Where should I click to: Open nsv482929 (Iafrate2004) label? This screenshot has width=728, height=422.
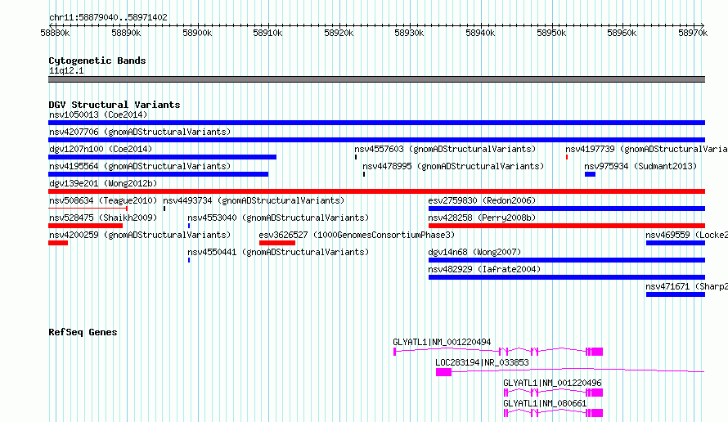tap(484, 269)
